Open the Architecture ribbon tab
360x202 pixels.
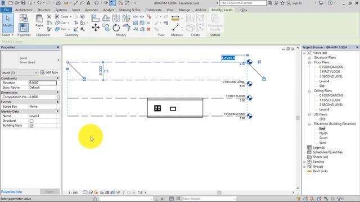(x=24, y=10)
